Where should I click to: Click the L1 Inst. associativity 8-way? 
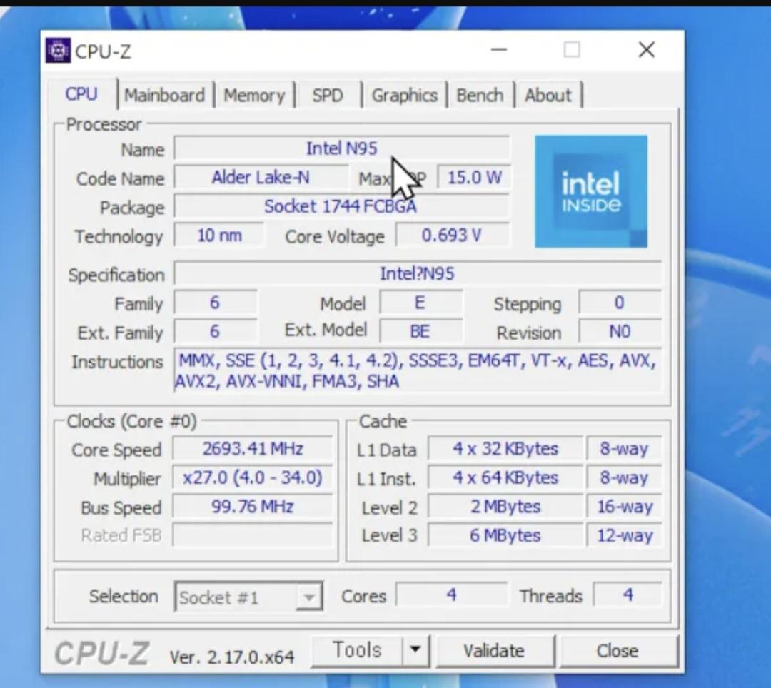(625, 477)
